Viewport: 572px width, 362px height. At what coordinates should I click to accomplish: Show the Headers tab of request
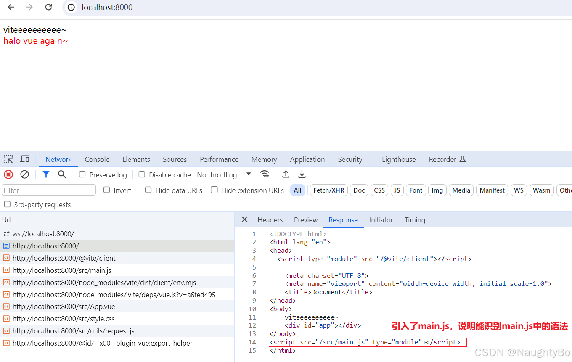pos(270,220)
